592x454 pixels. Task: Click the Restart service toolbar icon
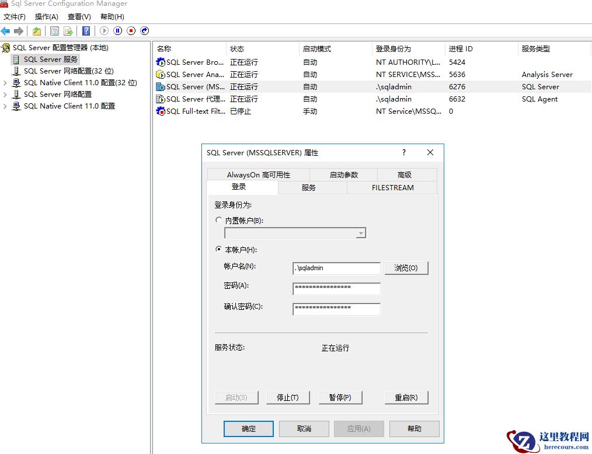click(x=144, y=31)
